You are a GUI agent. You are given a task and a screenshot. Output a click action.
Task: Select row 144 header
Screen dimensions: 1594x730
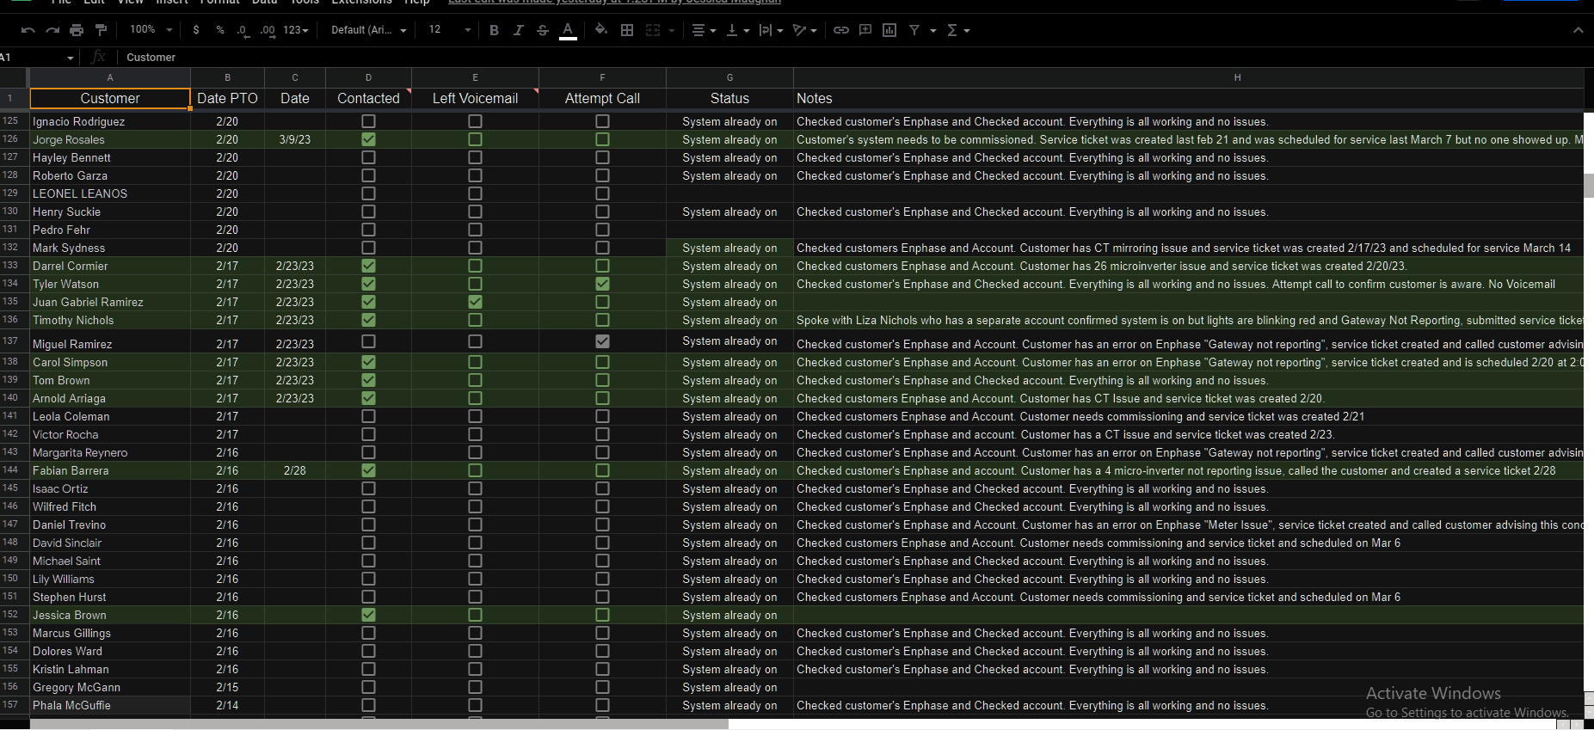(x=15, y=470)
